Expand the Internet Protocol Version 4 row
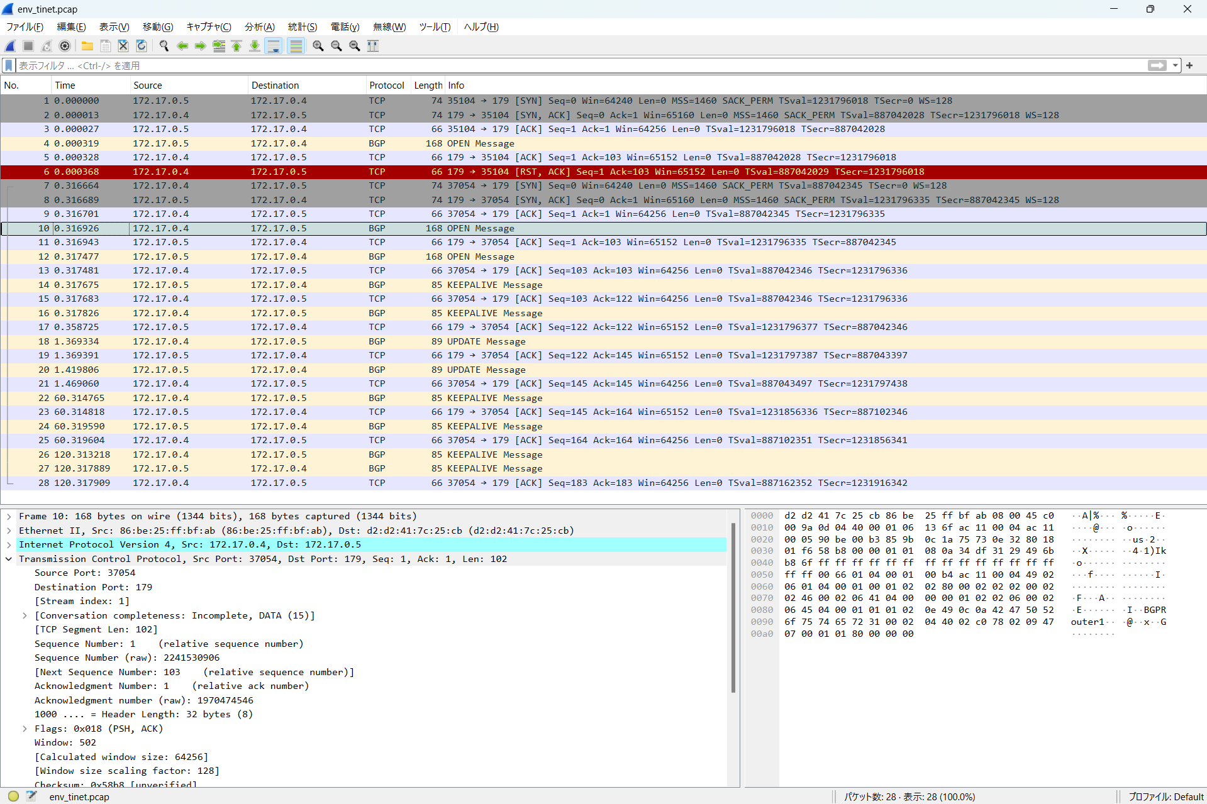 9,544
